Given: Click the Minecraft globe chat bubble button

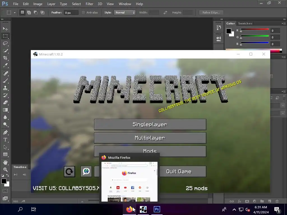Looking at the screenshot, I should coord(86,172).
